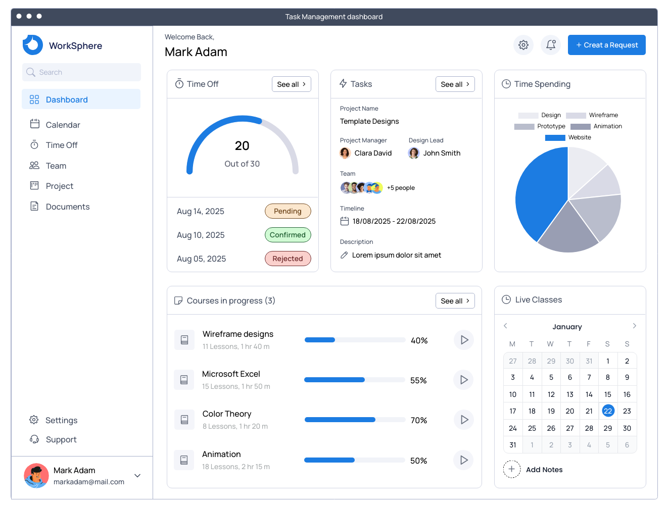Click the team member avatars group
The image size is (668, 507).
361,188
